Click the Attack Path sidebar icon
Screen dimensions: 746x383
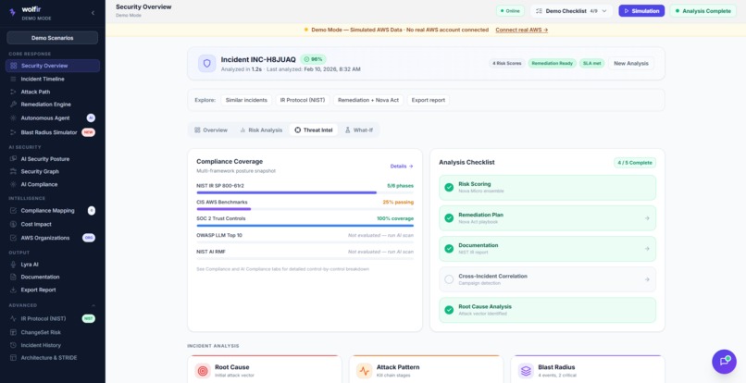coord(13,92)
